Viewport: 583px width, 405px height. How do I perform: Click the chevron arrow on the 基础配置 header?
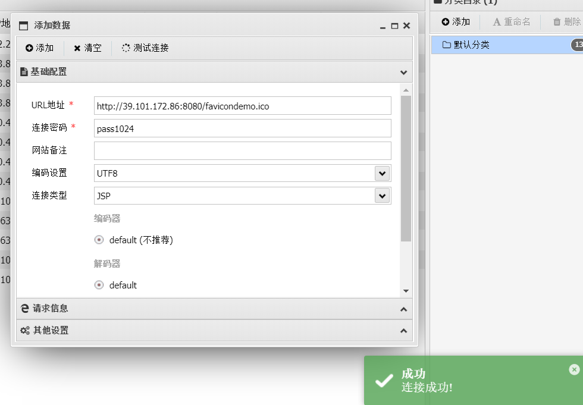point(403,73)
